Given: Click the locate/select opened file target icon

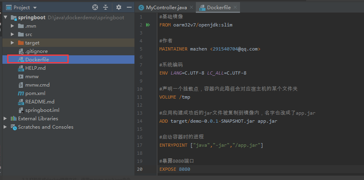Looking at the screenshot, I should 95,7.
